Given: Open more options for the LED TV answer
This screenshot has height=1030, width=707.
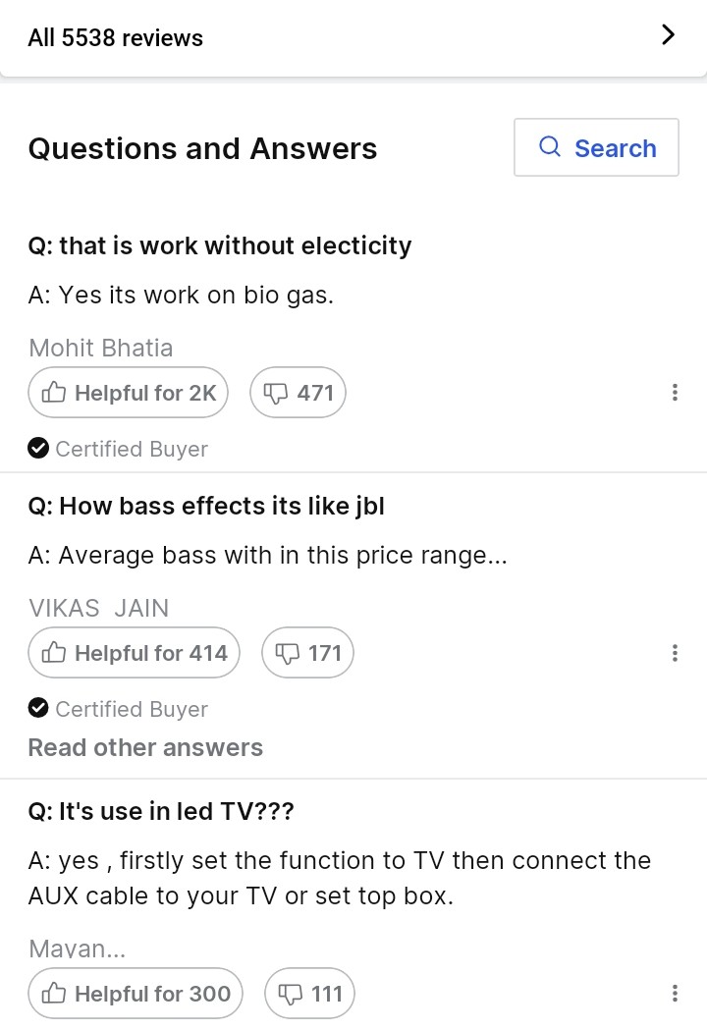Looking at the screenshot, I should pos(675,994).
